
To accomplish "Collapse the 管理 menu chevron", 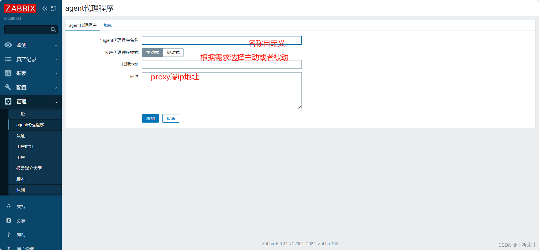I will pyautogui.click(x=56, y=102).
